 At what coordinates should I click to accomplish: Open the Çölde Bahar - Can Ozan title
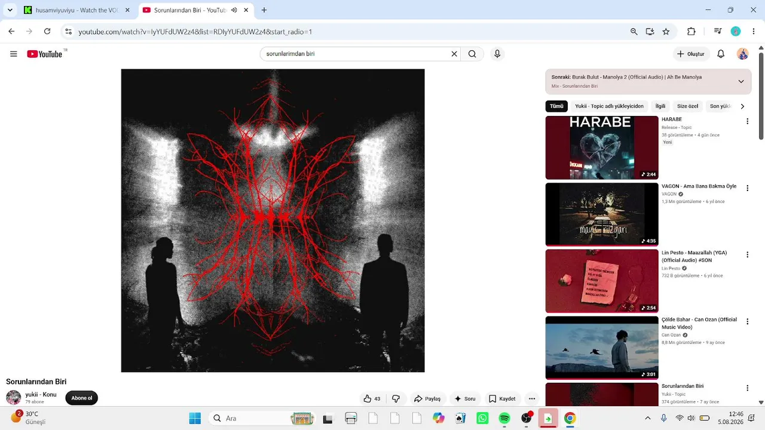point(699,323)
